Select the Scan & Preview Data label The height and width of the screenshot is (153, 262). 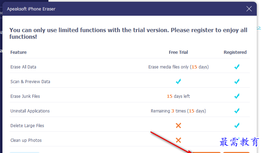click(30, 82)
